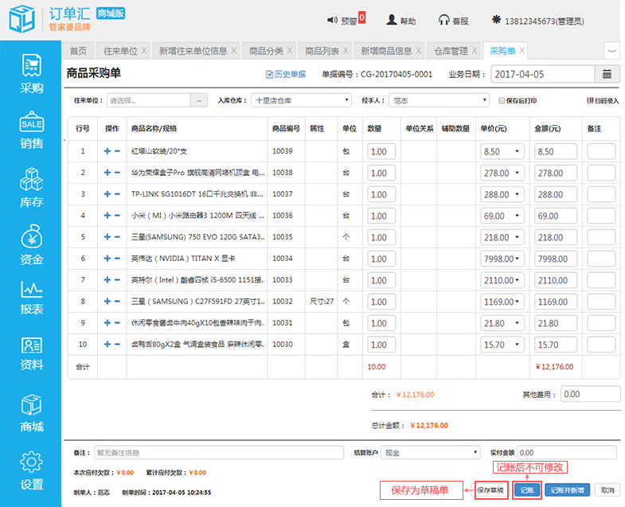This screenshot has width=625, height=507.
Task: Open the 报表 reports module in sidebar
Action: coord(32,298)
